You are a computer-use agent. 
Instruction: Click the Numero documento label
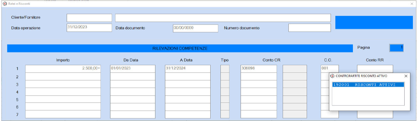[x=242, y=28]
